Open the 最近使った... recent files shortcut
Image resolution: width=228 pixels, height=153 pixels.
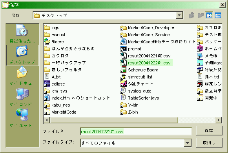tap(22, 34)
